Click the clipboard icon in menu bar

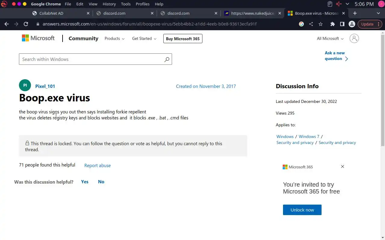tap(330, 4)
